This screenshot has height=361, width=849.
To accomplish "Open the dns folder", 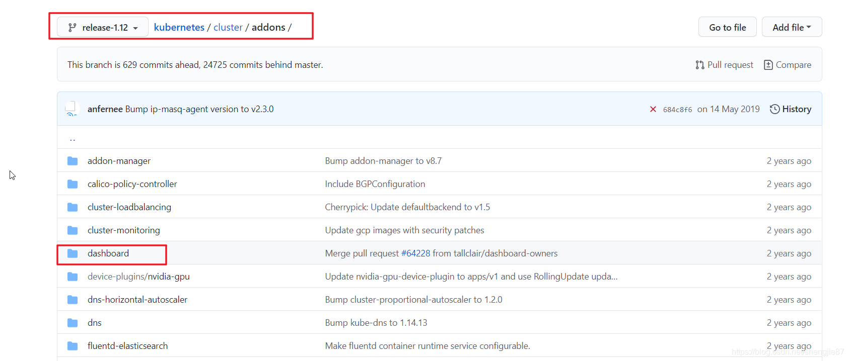I will click(95, 323).
